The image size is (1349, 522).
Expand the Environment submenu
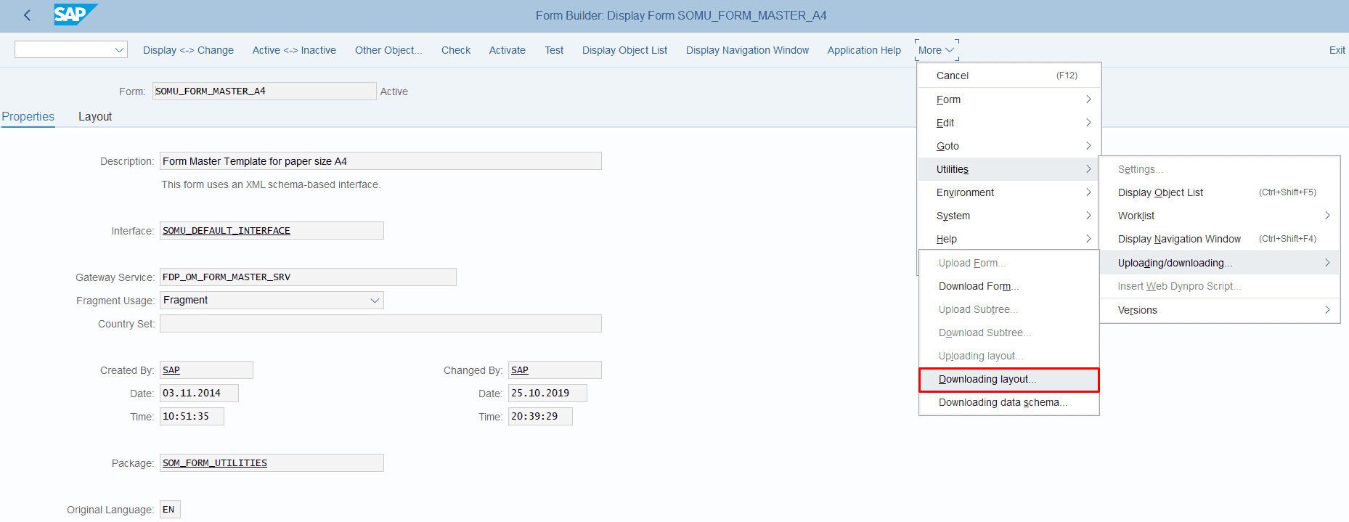(1009, 192)
